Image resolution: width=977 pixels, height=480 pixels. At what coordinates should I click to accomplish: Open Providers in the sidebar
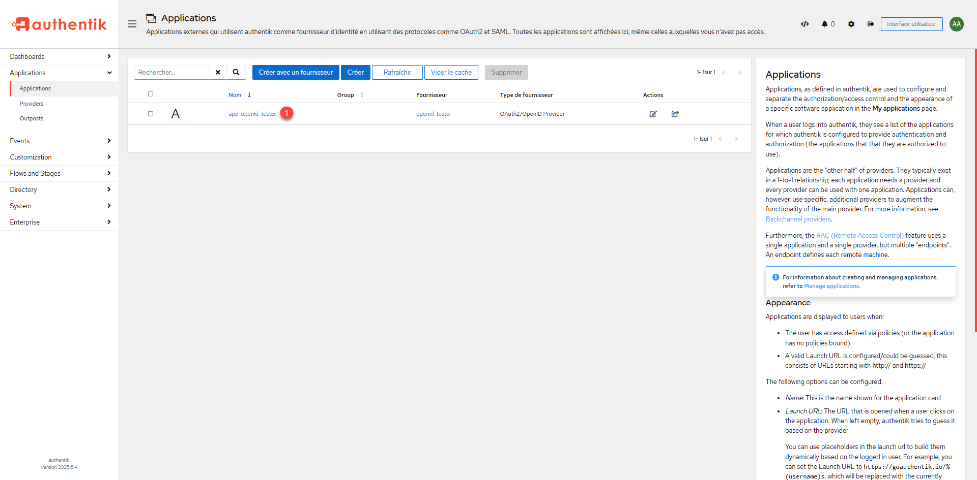coord(32,104)
